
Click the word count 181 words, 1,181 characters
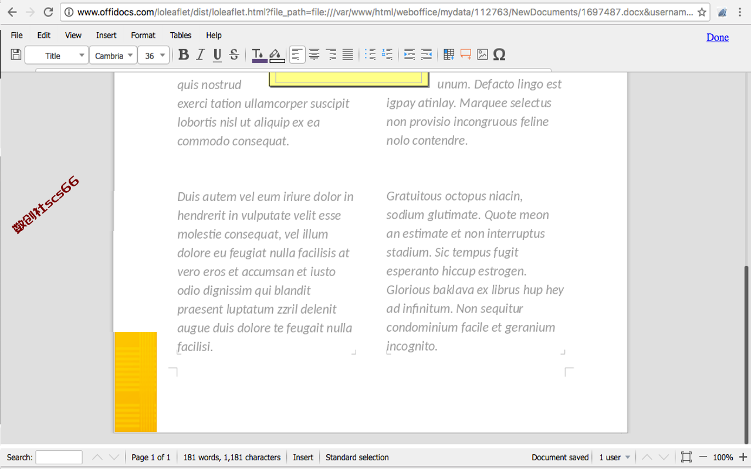[x=232, y=457]
